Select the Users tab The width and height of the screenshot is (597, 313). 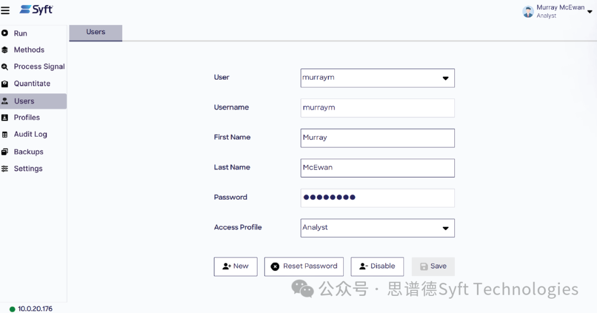(x=96, y=33)
